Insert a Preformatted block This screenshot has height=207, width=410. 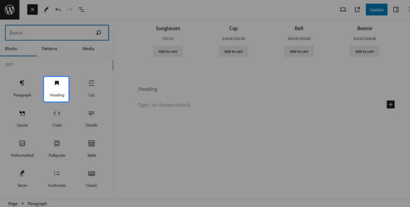click(x=22, y=149)
